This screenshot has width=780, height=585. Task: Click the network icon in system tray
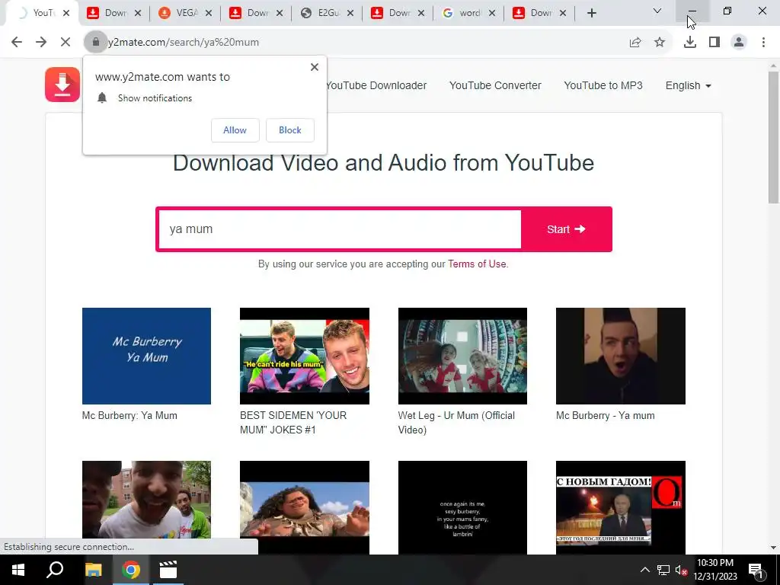click(x=663, y=570)
